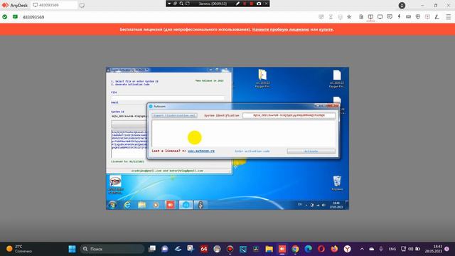Open the Task View icon on Windows taskbar
The height and width of the screenshot is (256, 455).
[151, 249]
